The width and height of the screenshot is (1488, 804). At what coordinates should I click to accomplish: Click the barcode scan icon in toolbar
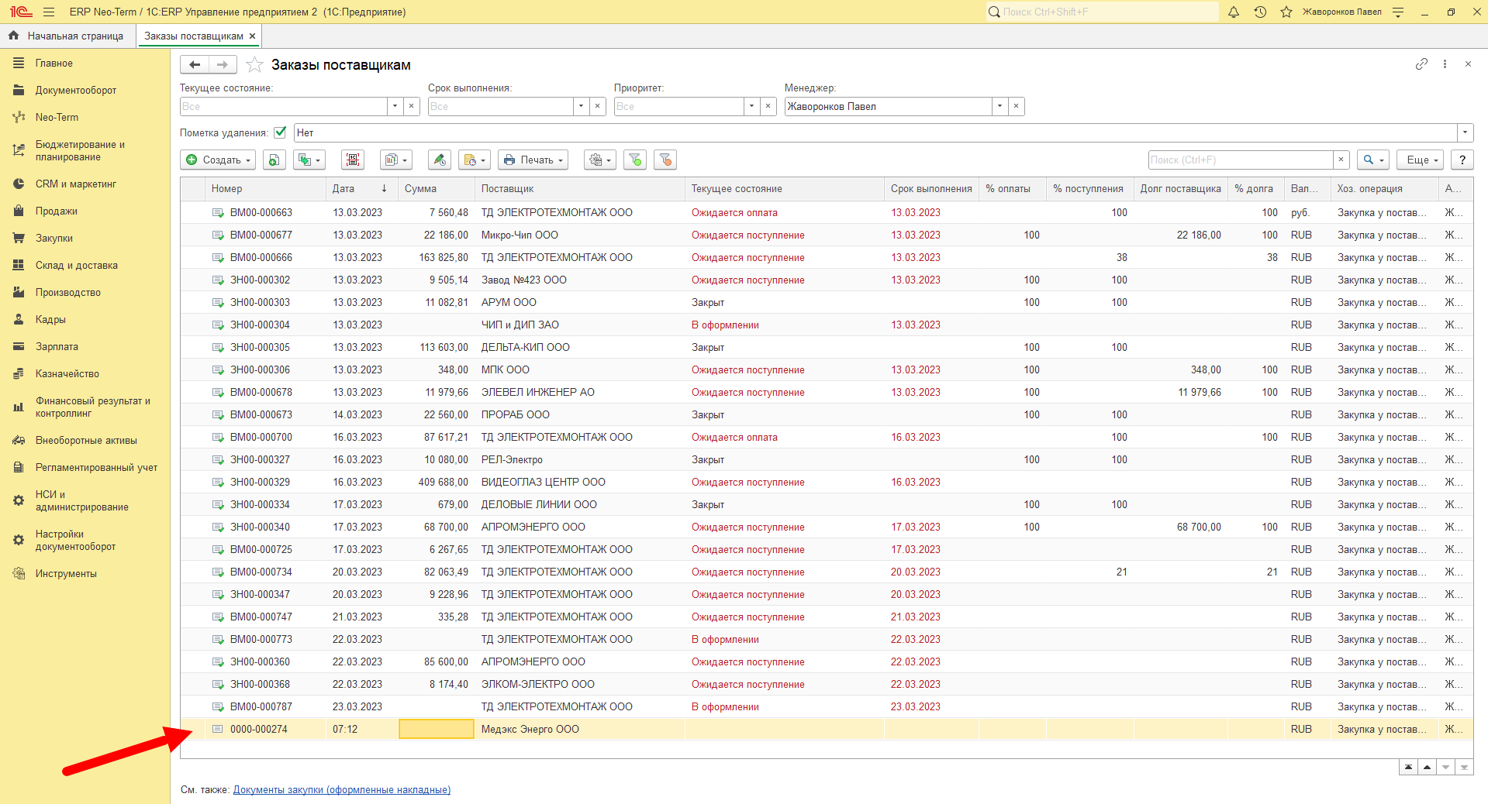pos(353,160)
